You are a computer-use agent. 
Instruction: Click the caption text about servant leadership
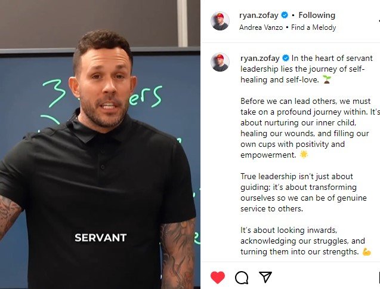pyautogui.click(x=307, y=69)
